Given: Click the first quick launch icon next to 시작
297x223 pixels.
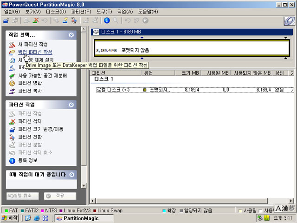Looking at the screenshot, I should (28, 218).
